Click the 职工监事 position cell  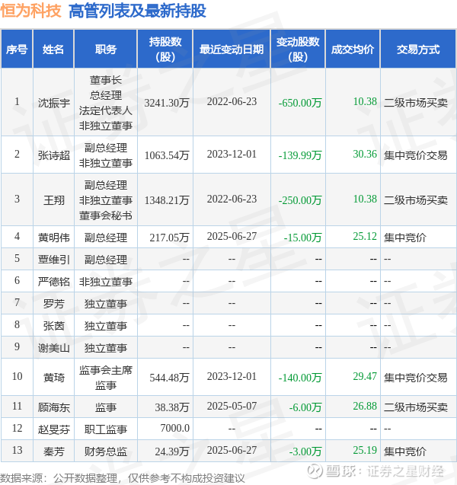(x=106, y=429)
